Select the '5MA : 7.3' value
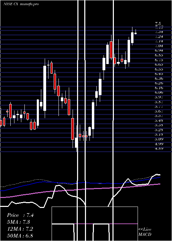172x241 pixels. [19, 222]
